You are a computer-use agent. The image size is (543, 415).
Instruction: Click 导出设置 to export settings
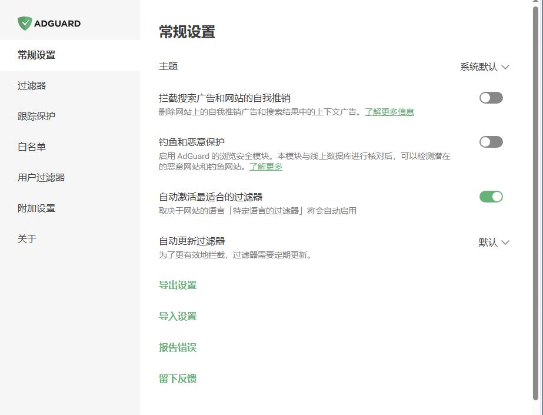point(178,285)
